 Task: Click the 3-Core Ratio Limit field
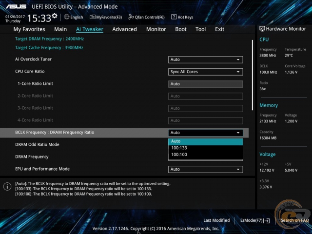click(x=206, y=108)
